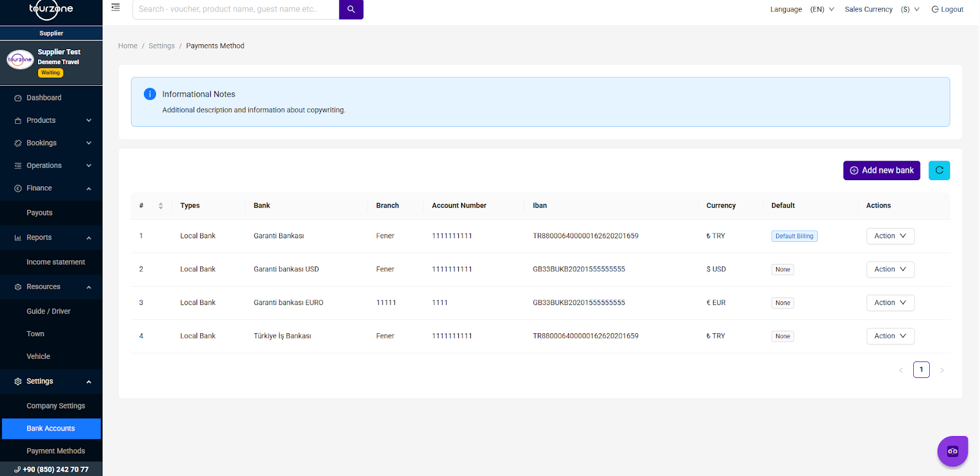Click the Logout icon

(x=935, y=9)
